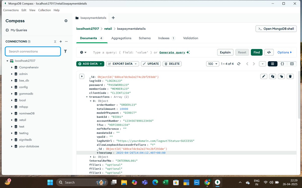Image resolution: width=302 pixels, height=188 pixels.
Task: Switch to Indexes tab
Action: coord(167,38)
